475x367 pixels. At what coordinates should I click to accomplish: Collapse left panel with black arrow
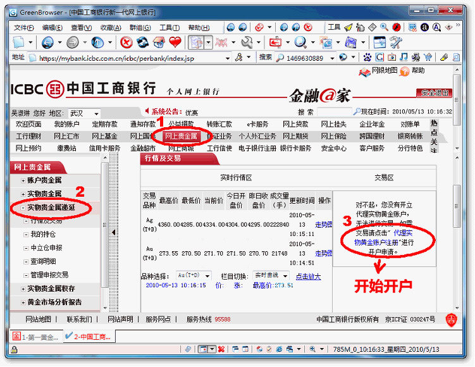click(114, 232)
